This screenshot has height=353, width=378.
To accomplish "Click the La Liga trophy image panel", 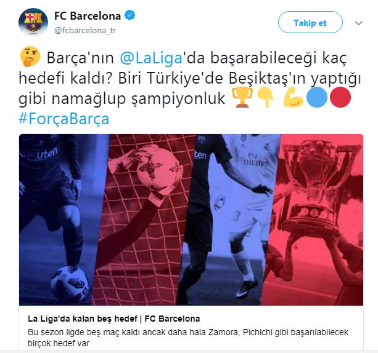I will (313, 220).
